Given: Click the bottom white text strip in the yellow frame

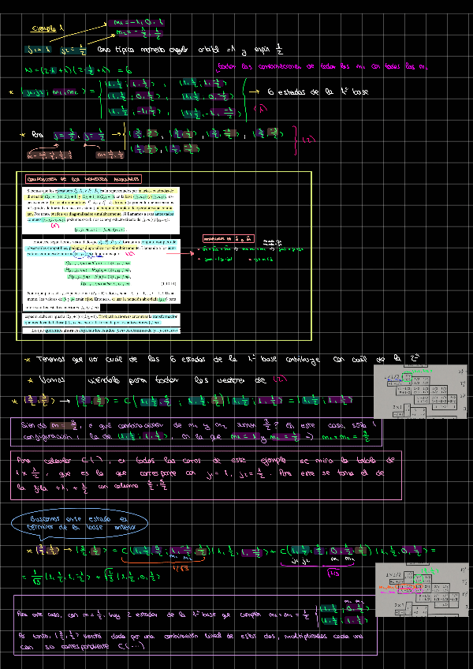Looking at the screenshot, I should (x=102, y=331).
